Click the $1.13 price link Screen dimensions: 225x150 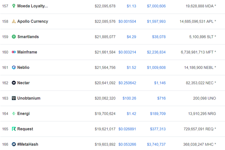pyautogui.click(x=131, y=6)
